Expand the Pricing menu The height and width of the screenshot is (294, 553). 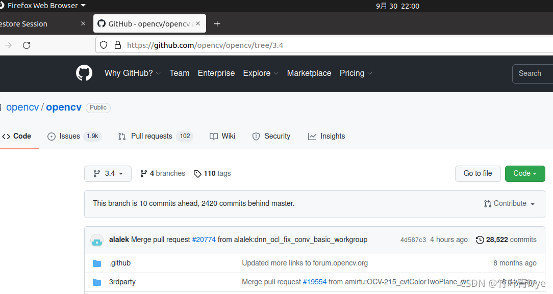[x=356, y=73]
